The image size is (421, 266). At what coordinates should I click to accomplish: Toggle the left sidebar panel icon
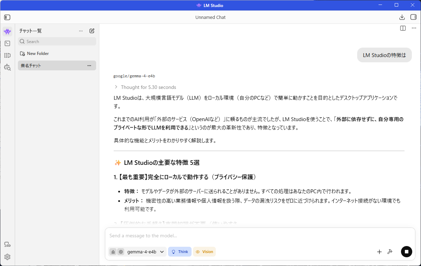point(7,17)
